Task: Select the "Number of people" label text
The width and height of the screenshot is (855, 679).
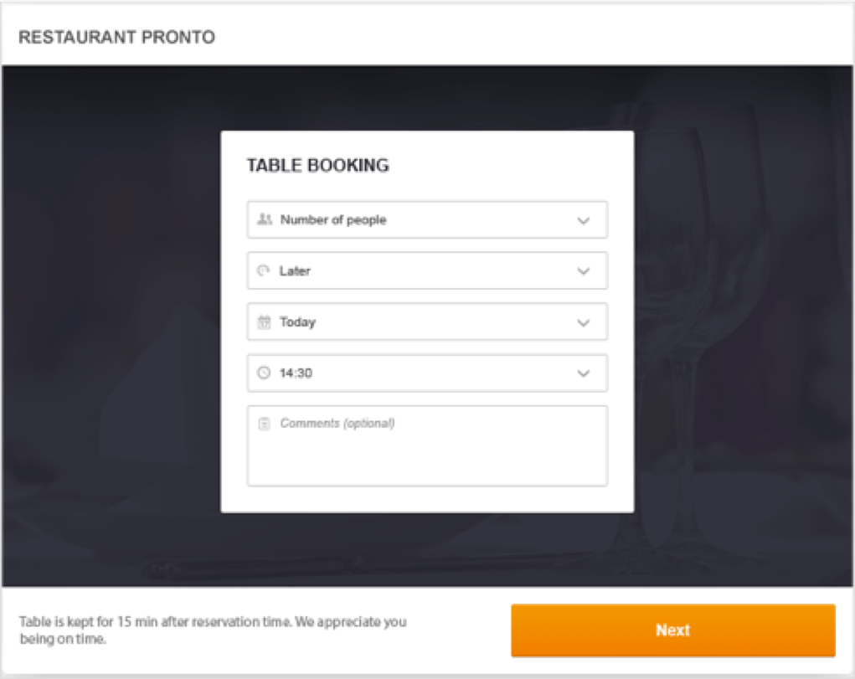Action: point(333,220)
